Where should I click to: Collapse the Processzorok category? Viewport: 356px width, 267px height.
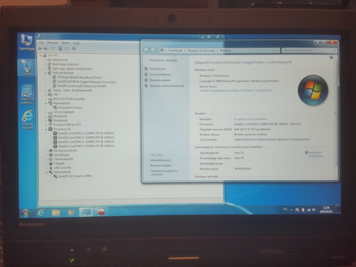point(46,129)
